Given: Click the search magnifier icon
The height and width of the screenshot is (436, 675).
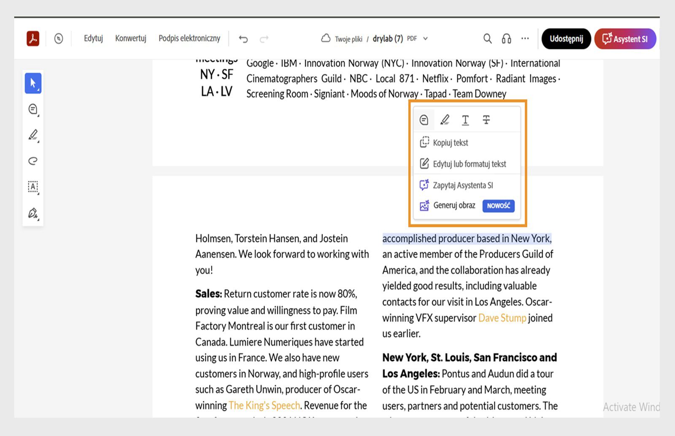Looking at the screenshot, I should click(487, 39).
